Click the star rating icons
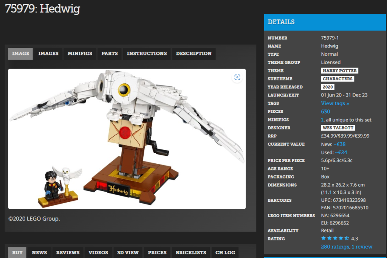Screen dimensions: 387x258 tap(335, 238)
